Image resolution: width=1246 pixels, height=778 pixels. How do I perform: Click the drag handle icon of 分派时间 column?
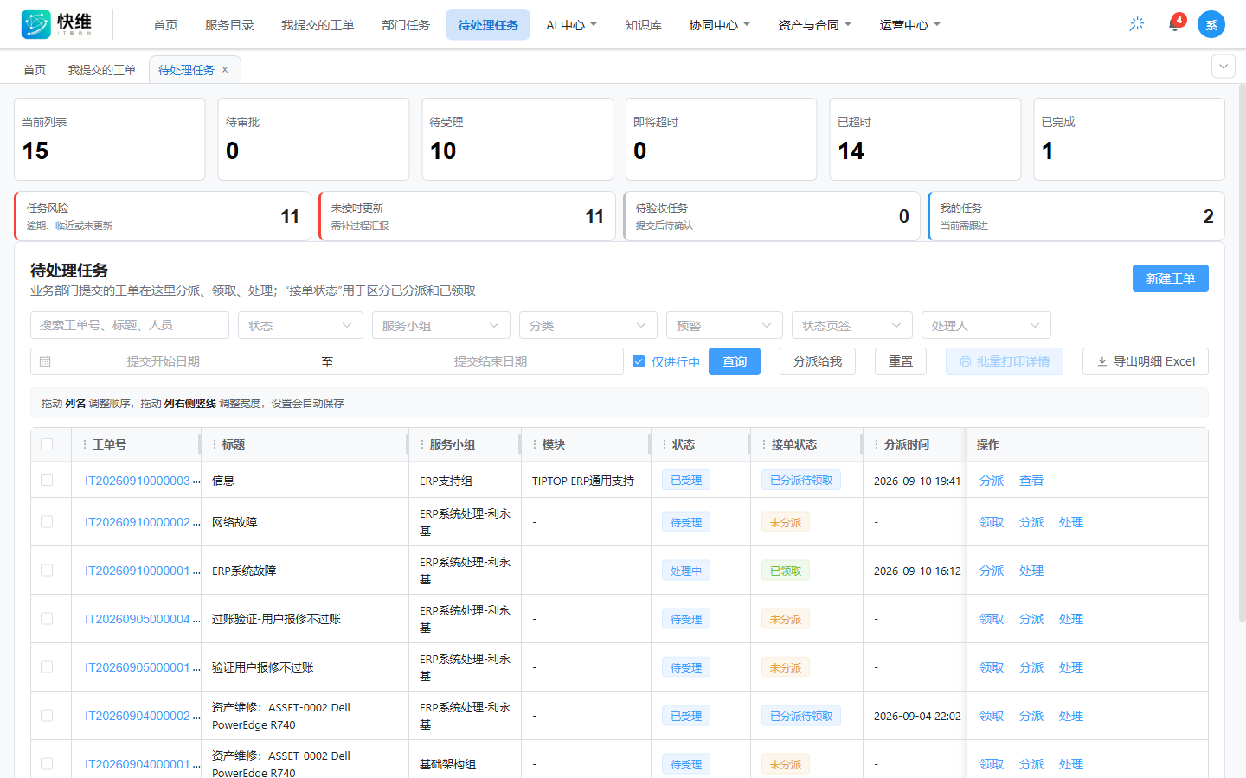pos(876,444)
